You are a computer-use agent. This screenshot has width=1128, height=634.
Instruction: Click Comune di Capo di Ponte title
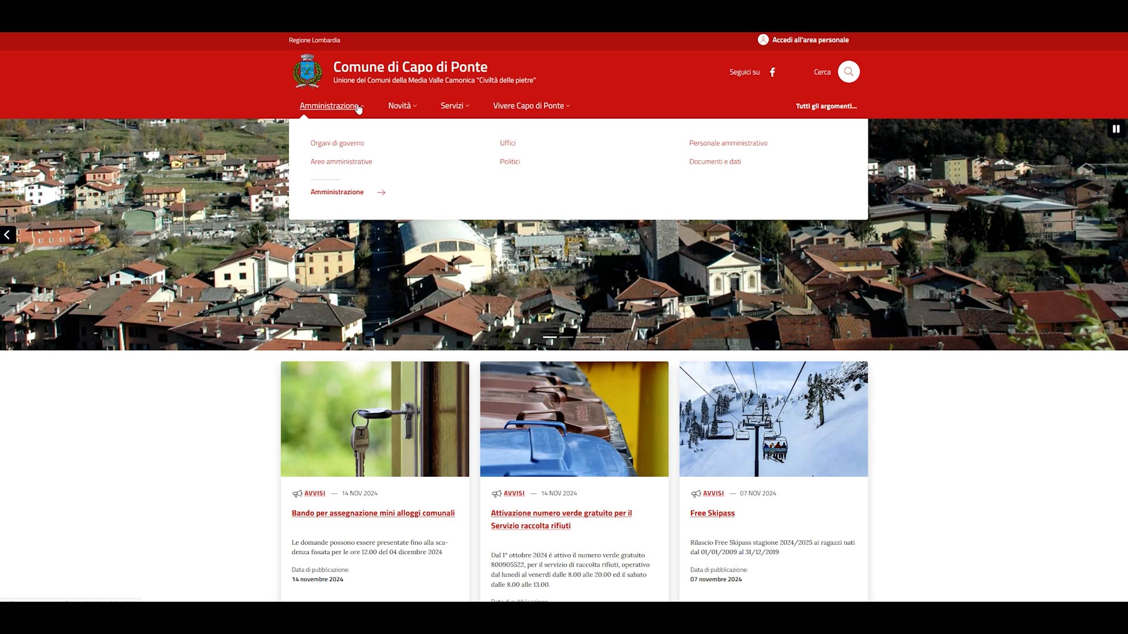coord(410,67)
